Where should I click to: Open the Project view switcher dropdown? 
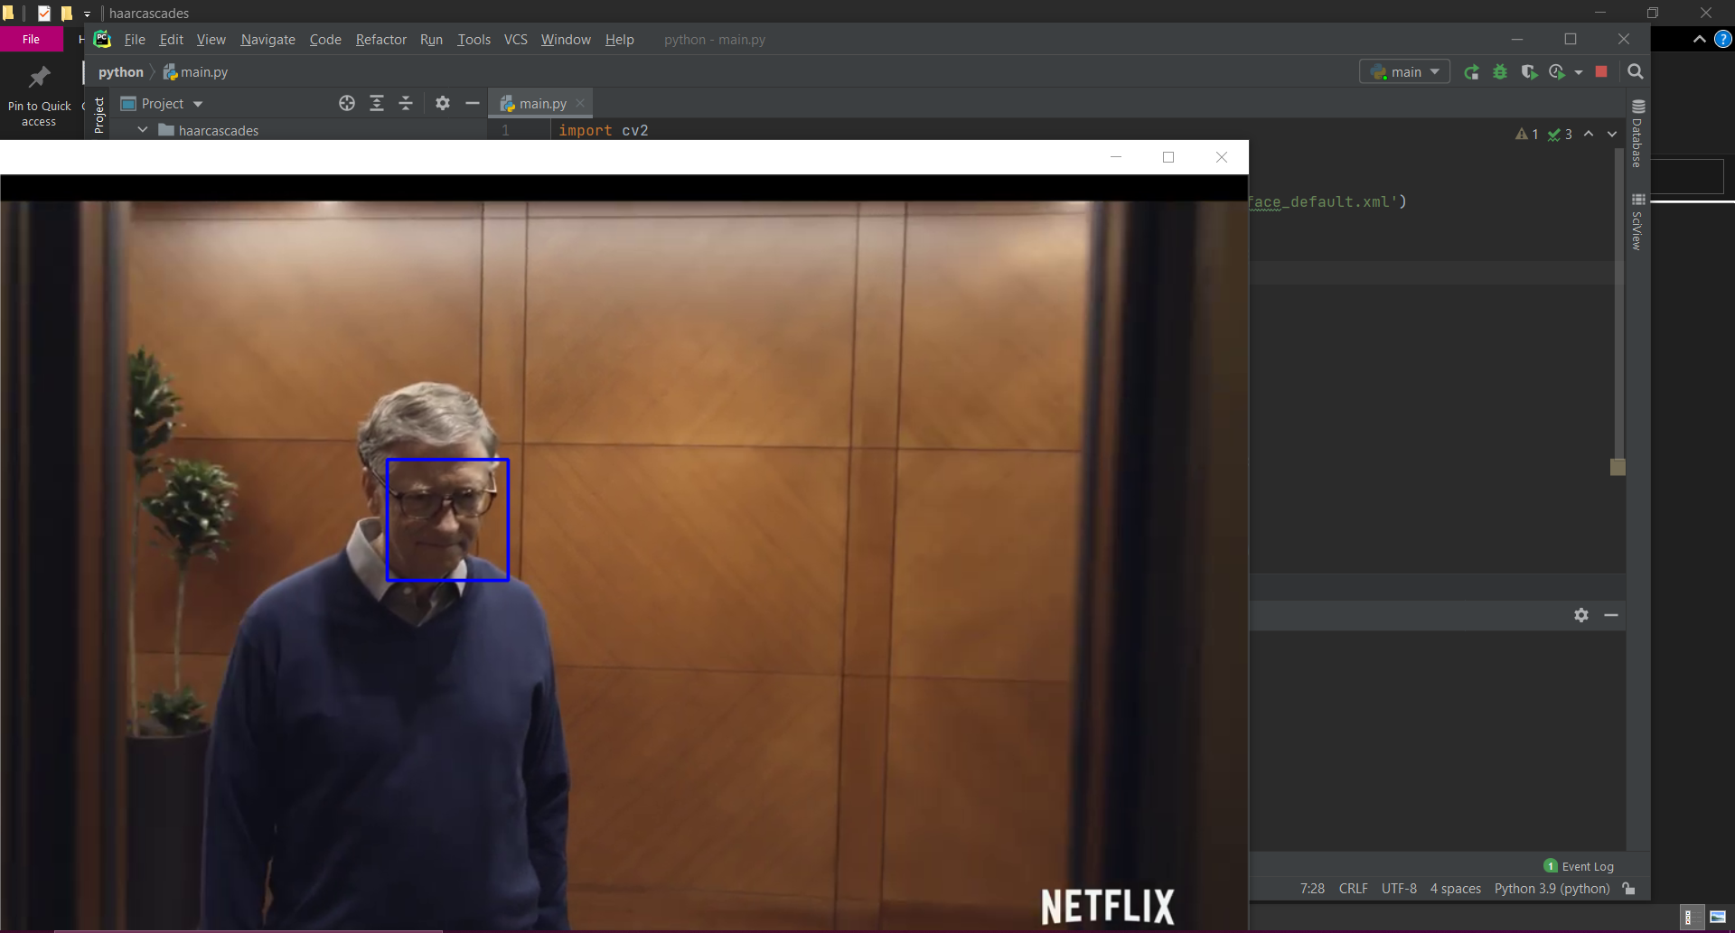tap(198, 103)
